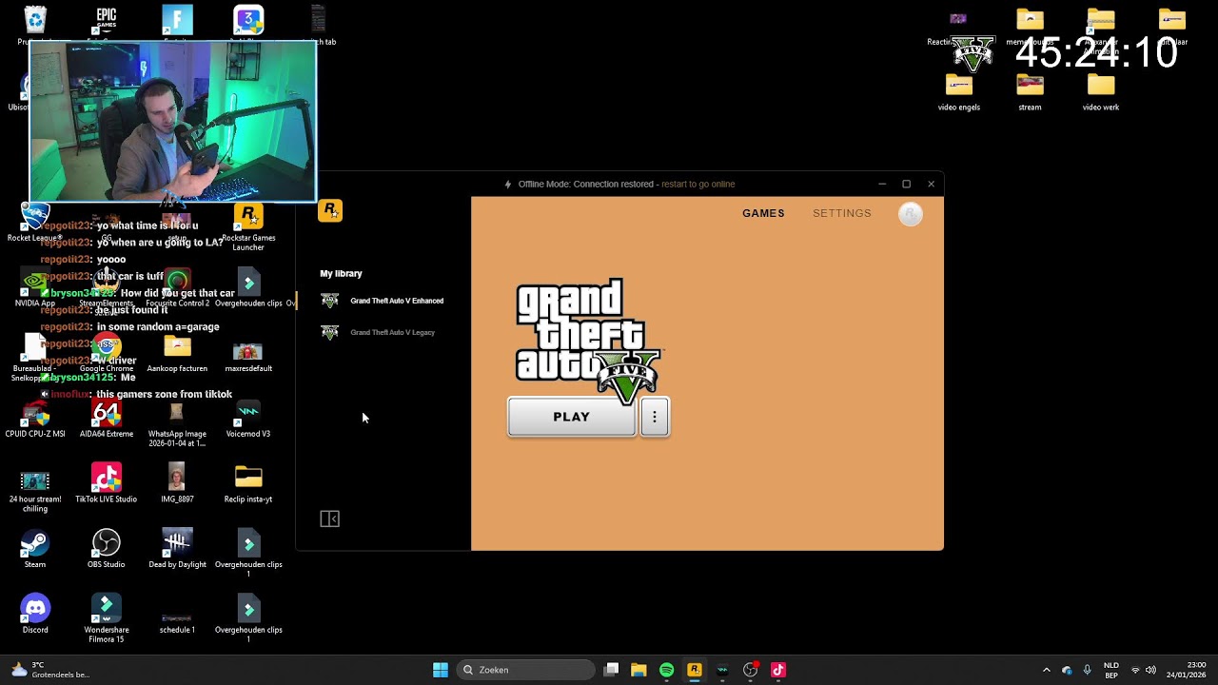Select the Rocket League desktop shortcut

35,223
